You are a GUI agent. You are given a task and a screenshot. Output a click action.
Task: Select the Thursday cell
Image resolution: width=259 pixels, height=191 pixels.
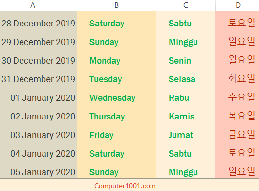[116, 117]
